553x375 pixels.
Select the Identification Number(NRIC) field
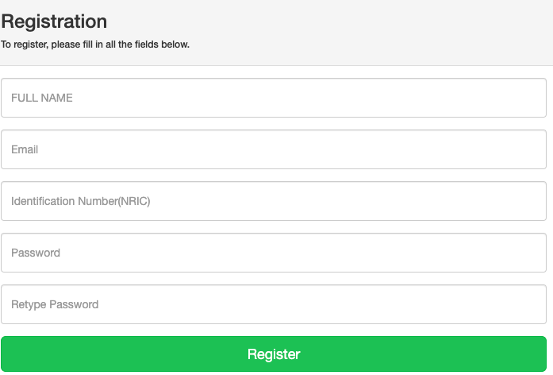[x=274, y=201]
